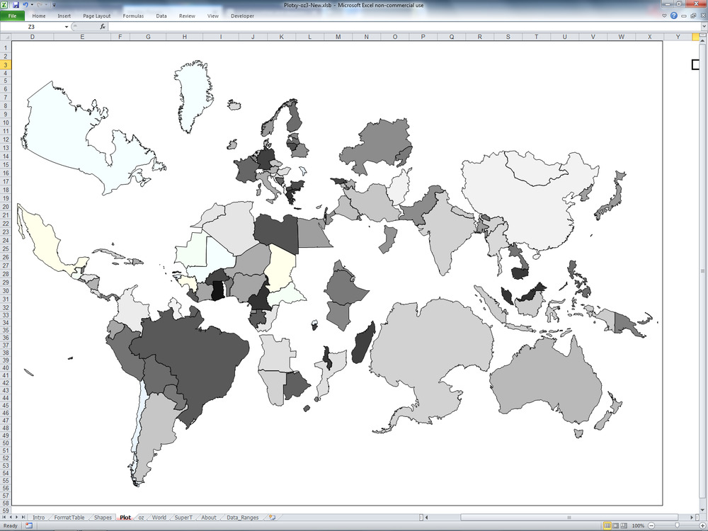Open Excel Help with the question mark icon

pos(673,16)
